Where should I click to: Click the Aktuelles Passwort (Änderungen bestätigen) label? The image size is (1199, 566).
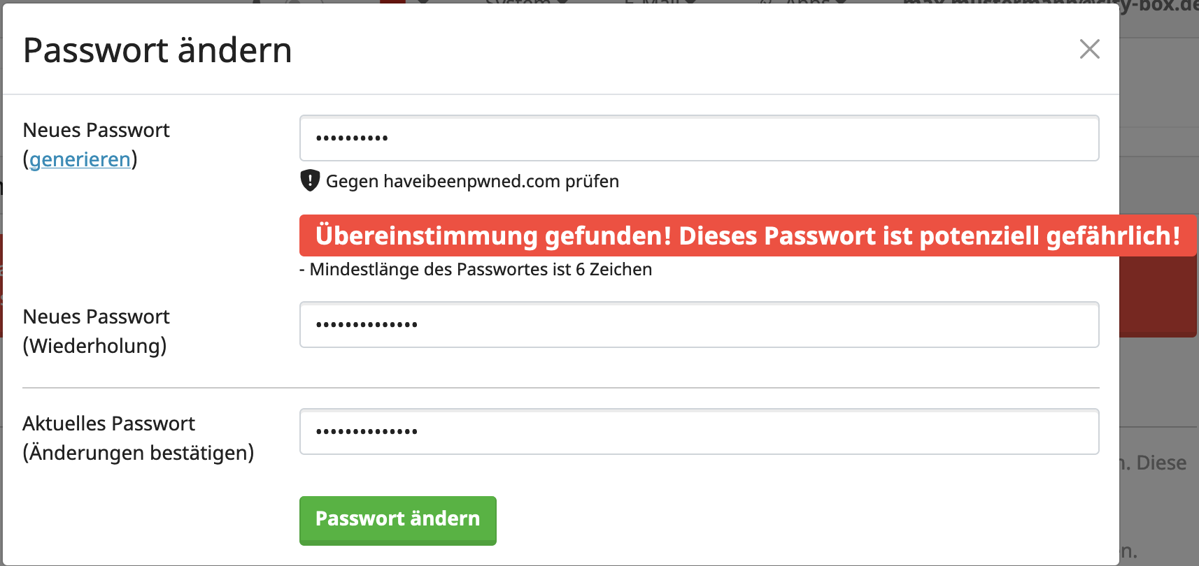138,438
